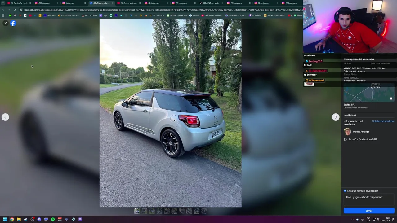Switch to Cotton soft YouTube tab
Viewport: 397px width, 223px height.
click(129, 3)
